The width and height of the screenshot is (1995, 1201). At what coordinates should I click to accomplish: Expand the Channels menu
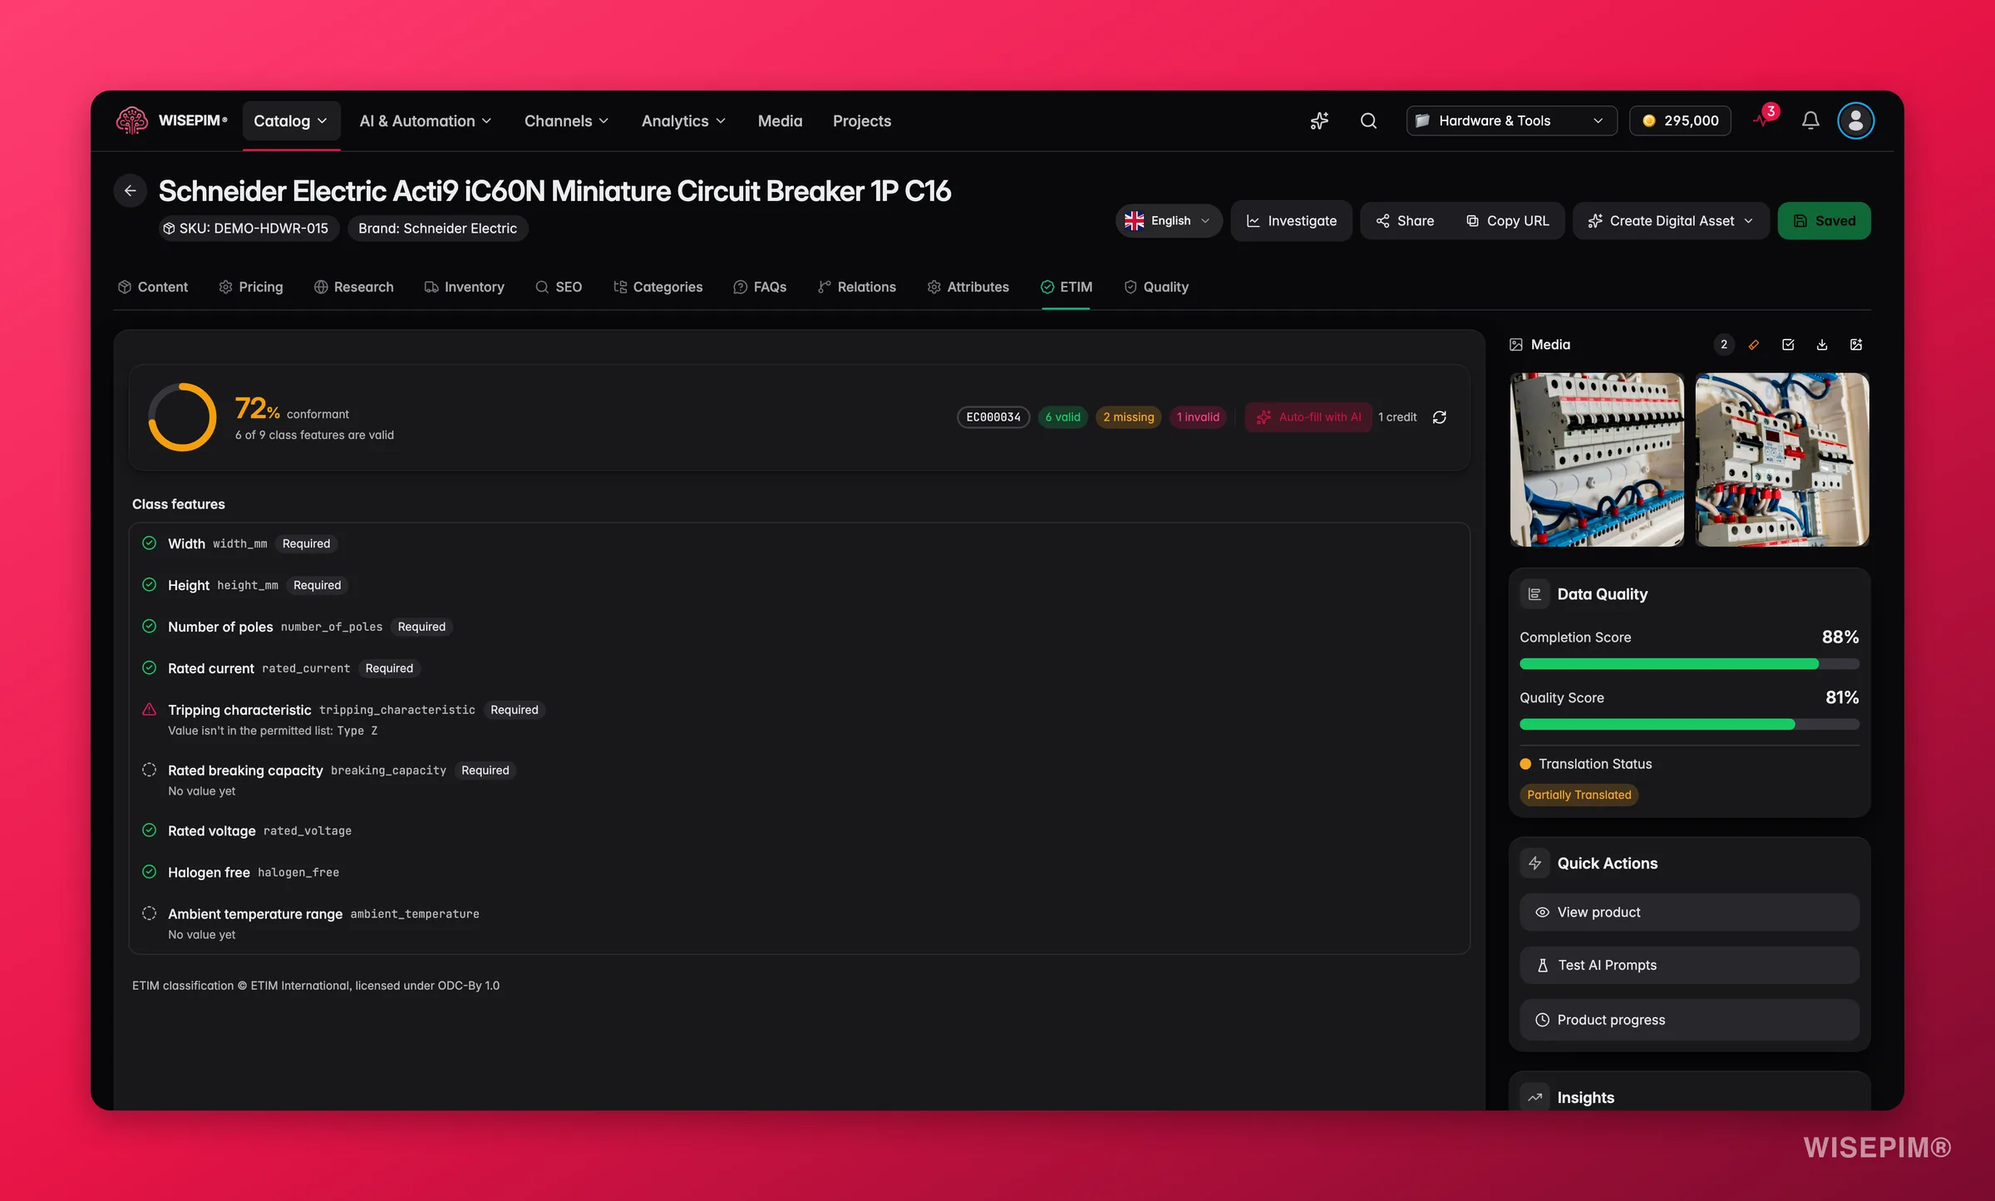(567, 121)
